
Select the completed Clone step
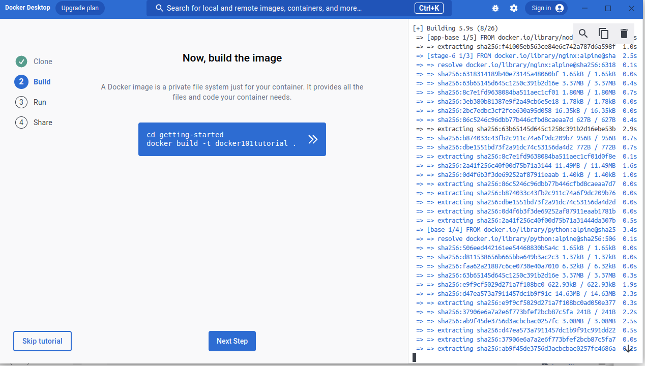[x=34, y=62]
